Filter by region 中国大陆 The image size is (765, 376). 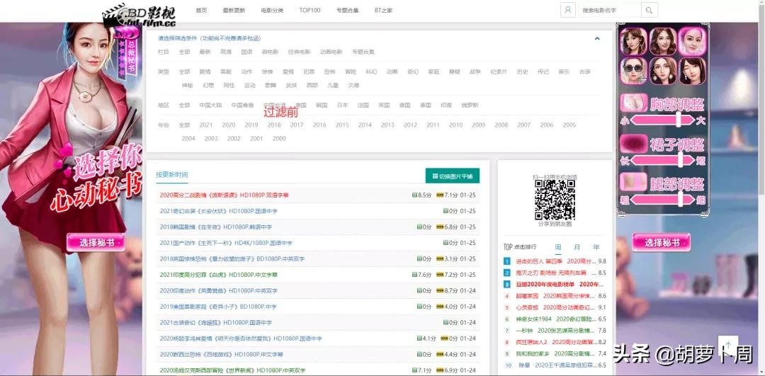coord(210,105)
